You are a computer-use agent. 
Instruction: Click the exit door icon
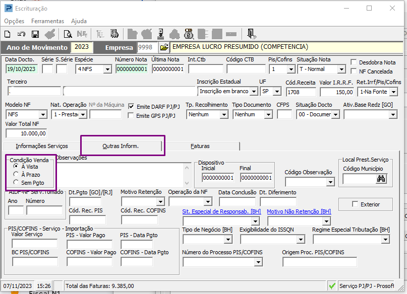(x=252, y=34)
